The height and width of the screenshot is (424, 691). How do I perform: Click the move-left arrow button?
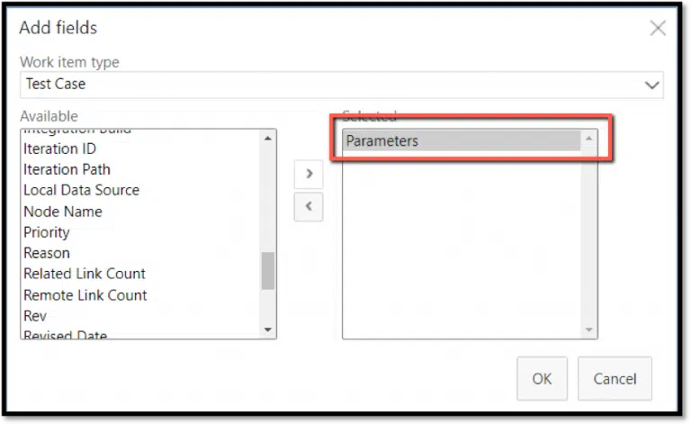pyautogui.click(x=309, y=206)
